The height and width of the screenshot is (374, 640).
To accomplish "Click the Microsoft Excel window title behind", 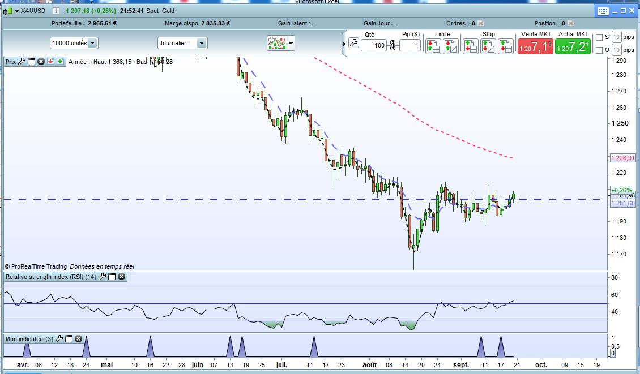I will pos(317,2).
